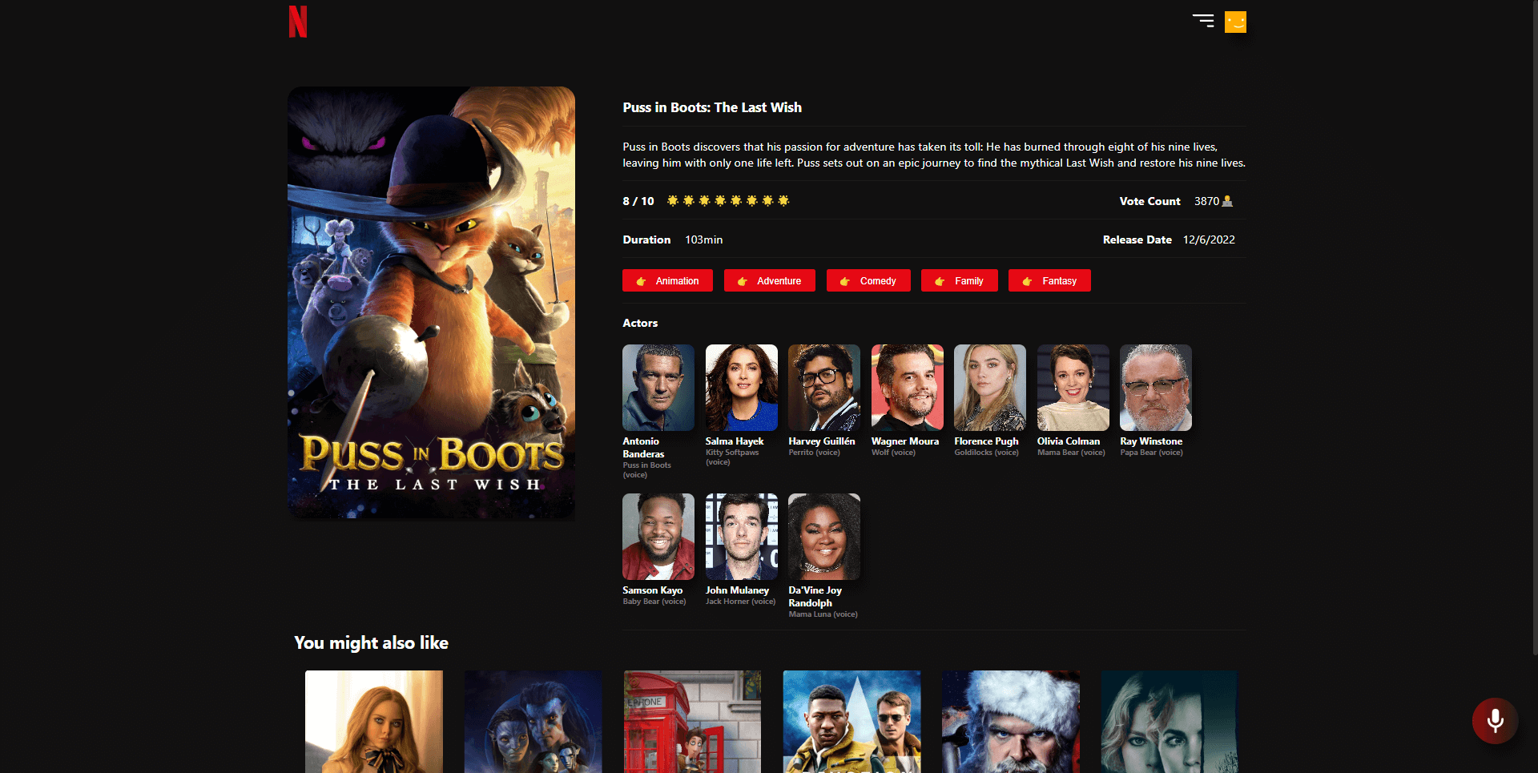Click the Netflix logo

(x=298, y=22)
